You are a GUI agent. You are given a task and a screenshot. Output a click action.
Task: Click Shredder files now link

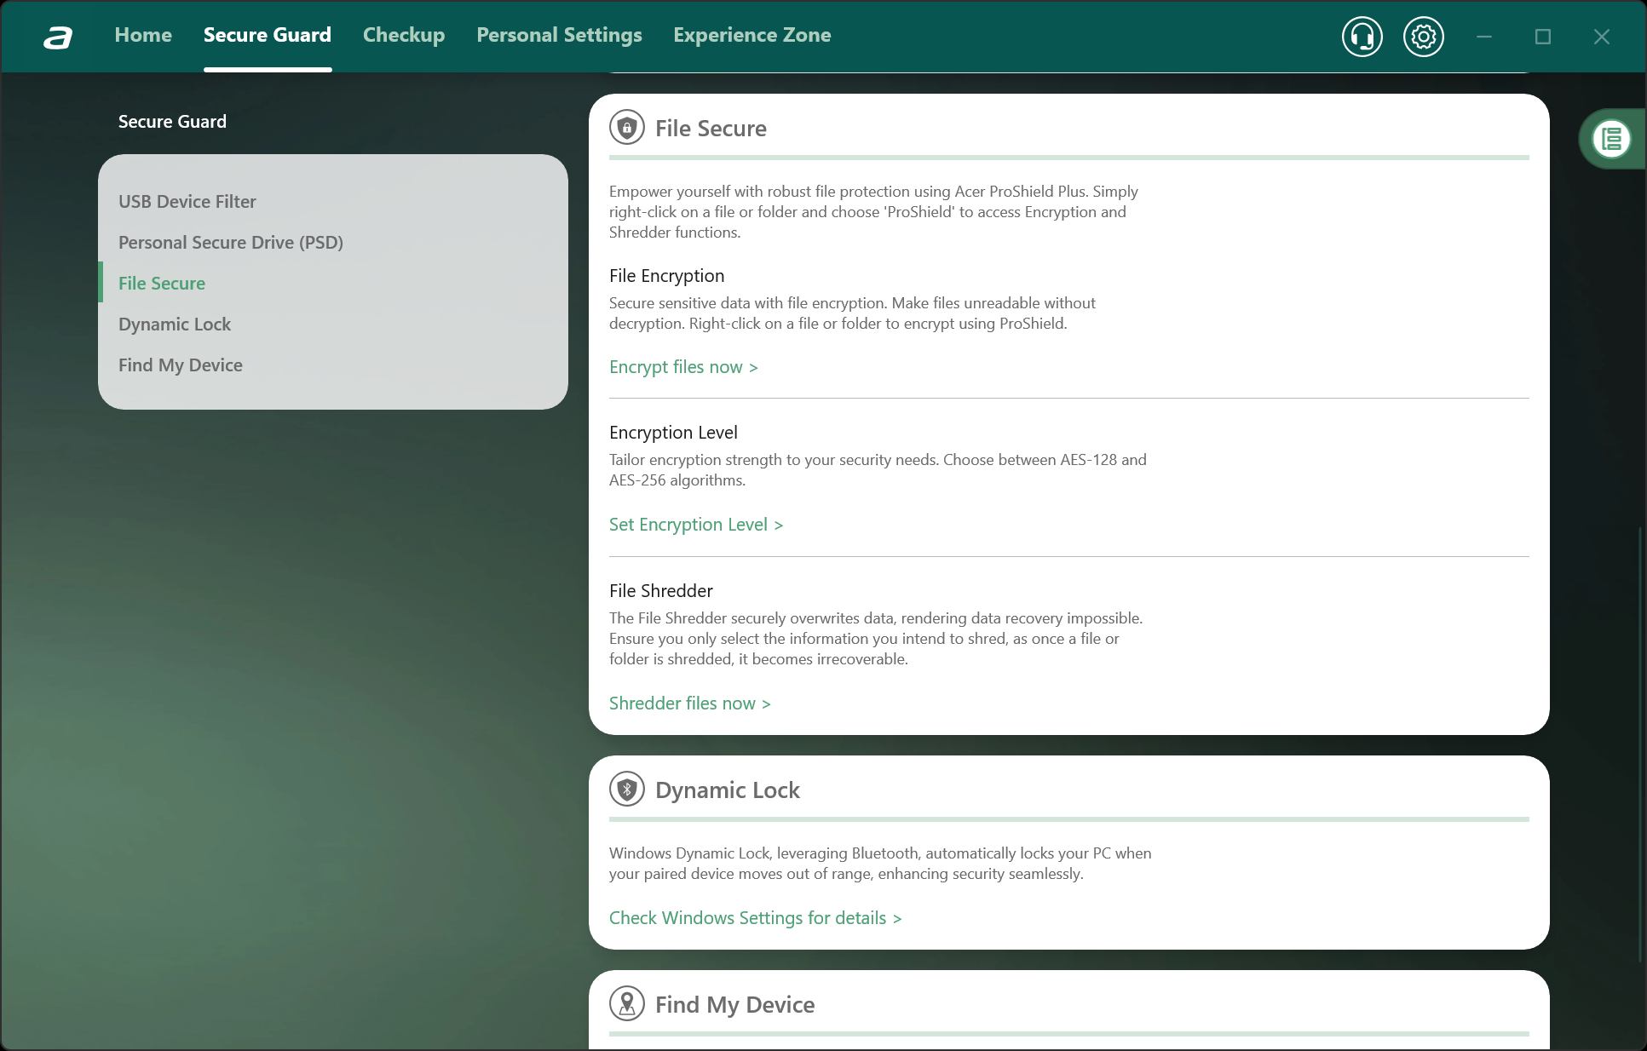pyautogui.click(x=689, y=704)
